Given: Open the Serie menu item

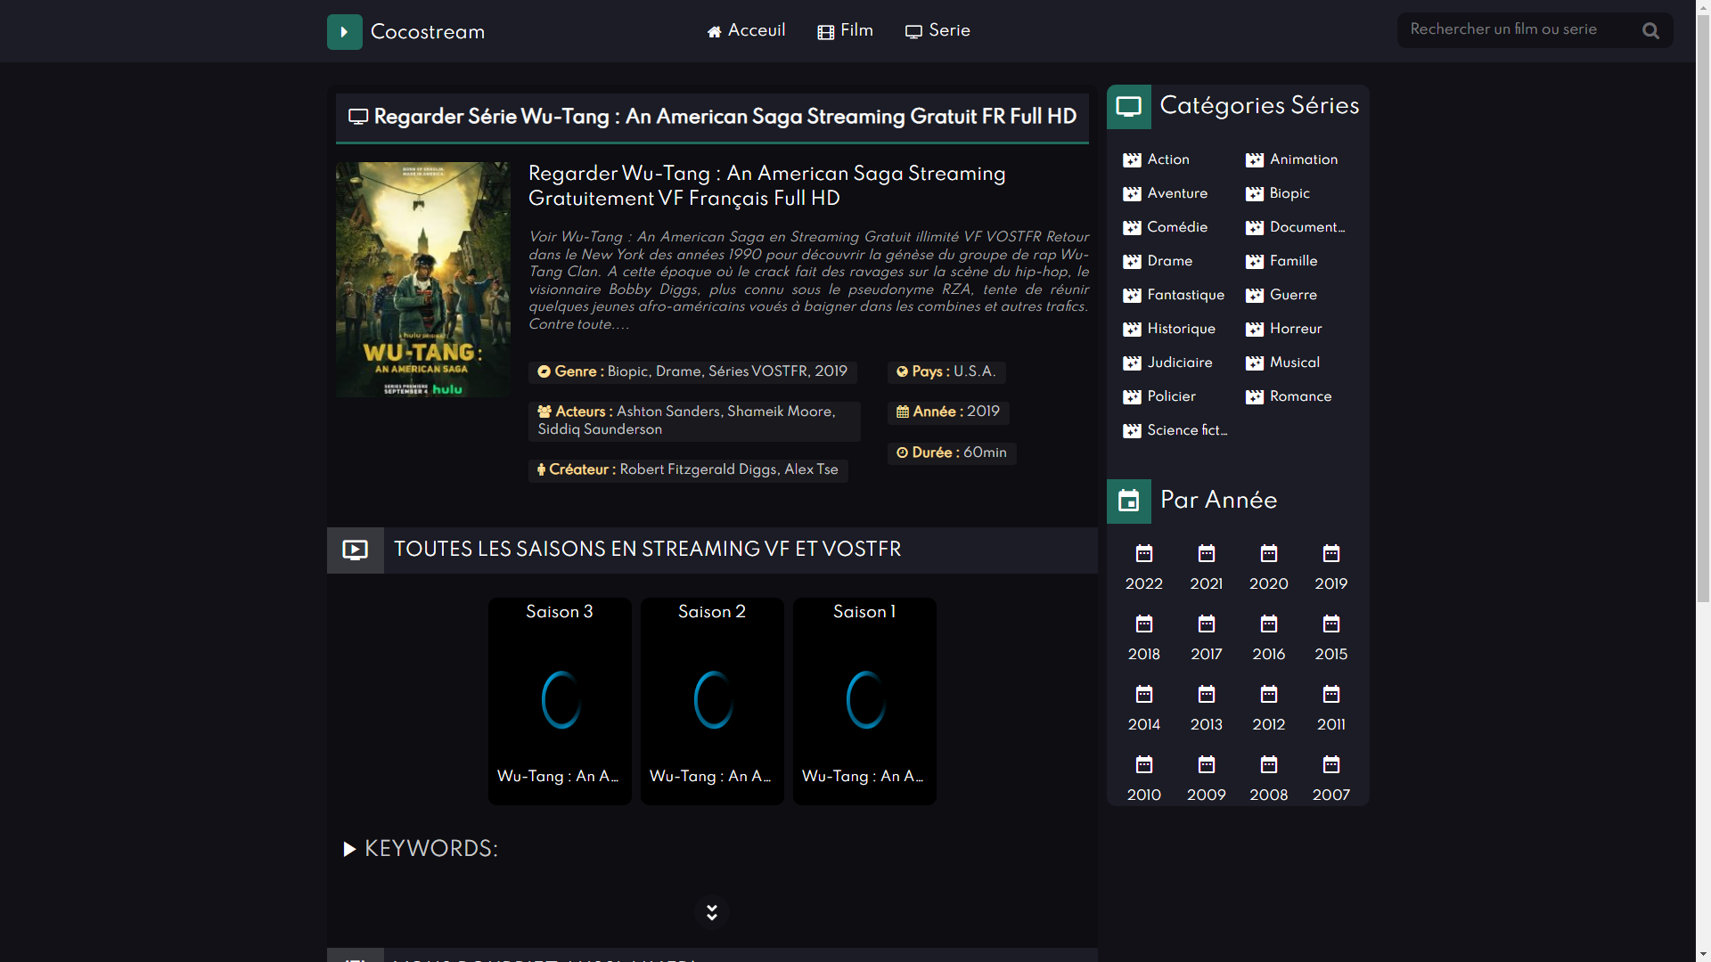Looking at the screenshot, I should [938, 31].
